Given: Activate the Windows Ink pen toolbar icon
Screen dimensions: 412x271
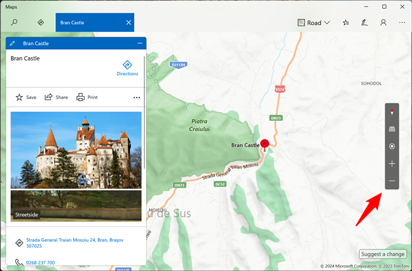Looking at the screenshot, I should (x=364, y=23).
